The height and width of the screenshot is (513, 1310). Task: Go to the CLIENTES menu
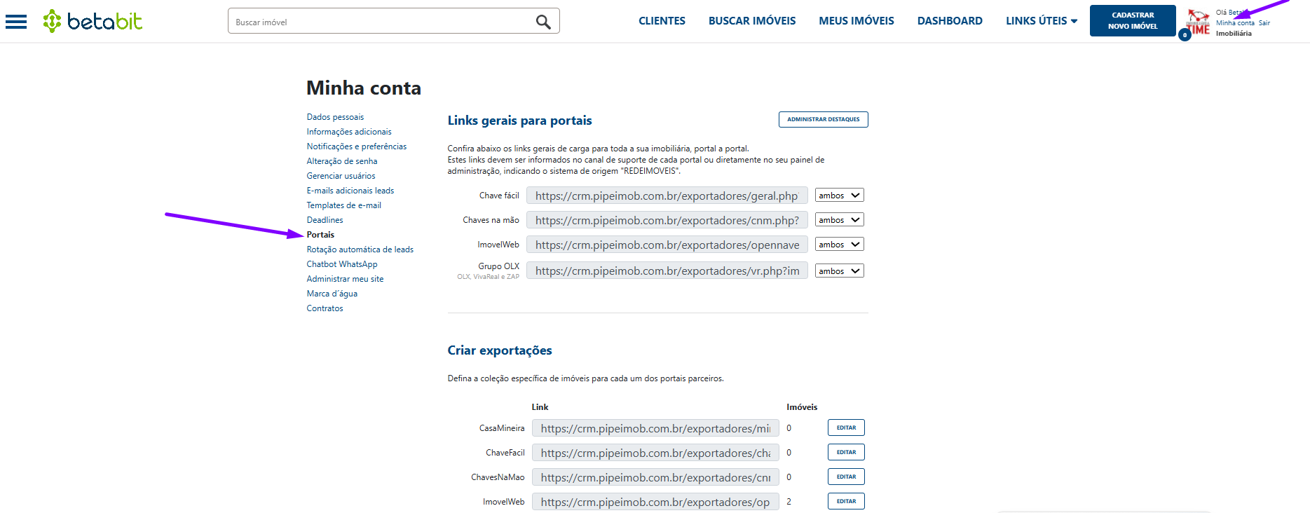pos(662,21)
